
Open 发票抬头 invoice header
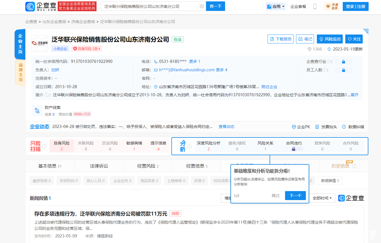326,127
